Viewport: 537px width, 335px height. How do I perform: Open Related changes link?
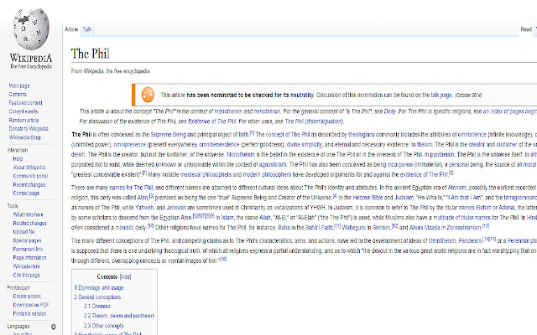(x=30, y=224)
